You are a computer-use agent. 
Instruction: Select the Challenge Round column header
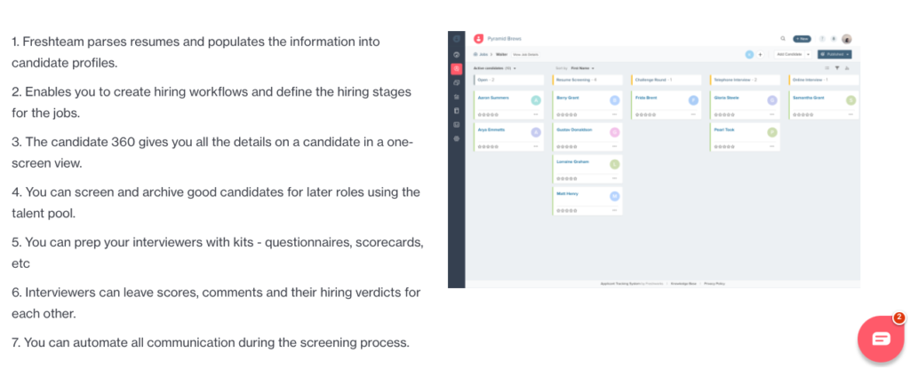(x=667, y=80)
